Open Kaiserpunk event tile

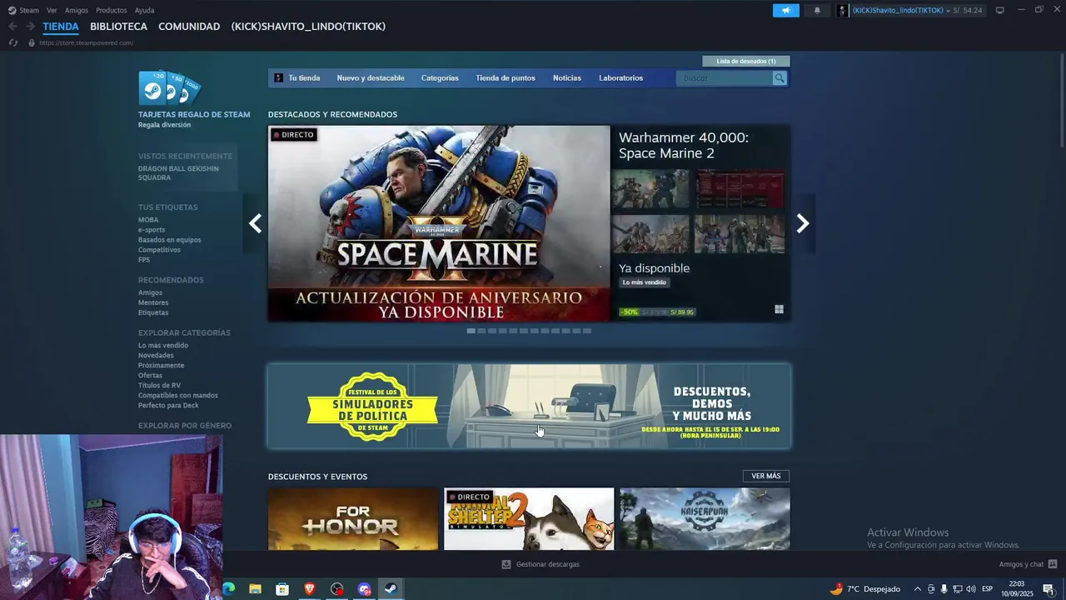pos(705,518)
